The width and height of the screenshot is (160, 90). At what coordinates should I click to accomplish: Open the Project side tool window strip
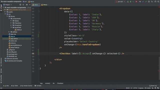[1, 7]
